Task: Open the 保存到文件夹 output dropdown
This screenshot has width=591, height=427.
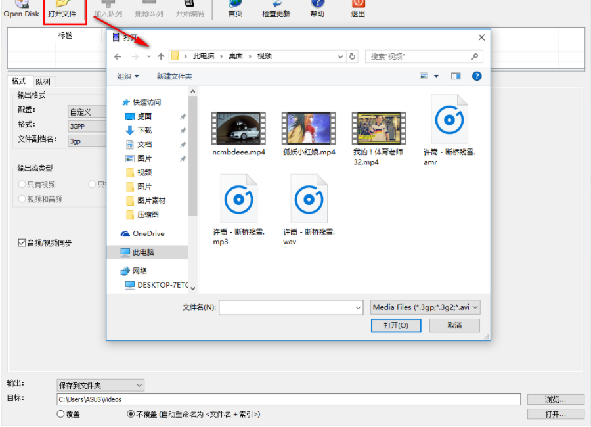Action: 100,385
